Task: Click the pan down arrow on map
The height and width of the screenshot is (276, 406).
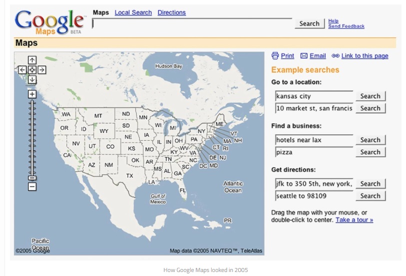Action: pyautogui.click(x=32, y=80)
